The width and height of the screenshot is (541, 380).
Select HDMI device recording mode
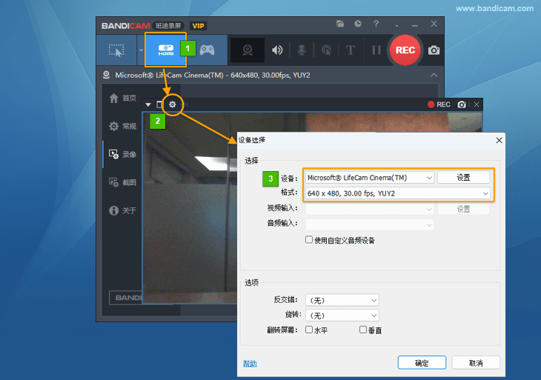[x=165, y=50]
